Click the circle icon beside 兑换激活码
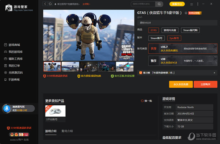The image size is (220, 144). pyautogui.click(x=5, y=73)
